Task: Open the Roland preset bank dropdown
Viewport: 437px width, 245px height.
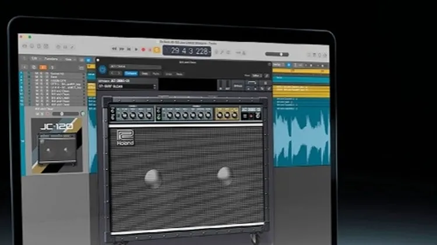Action: 128,81
